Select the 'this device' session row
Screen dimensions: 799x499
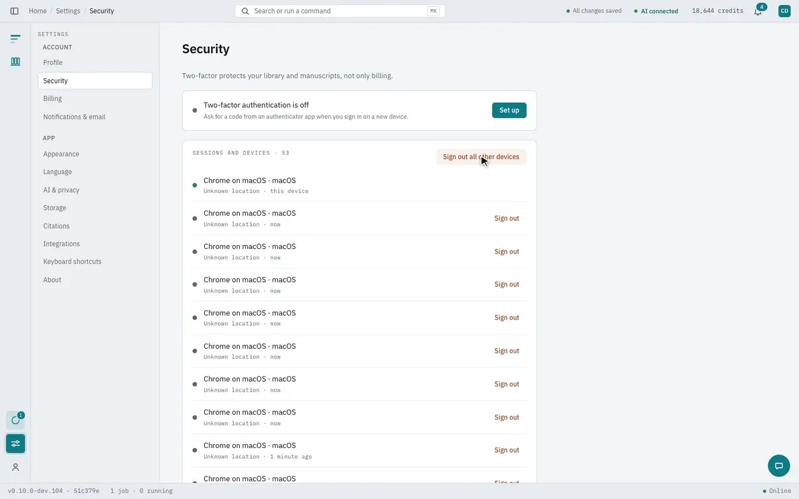360,185
